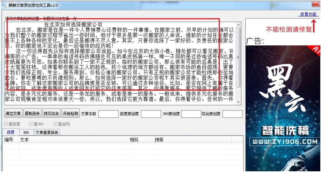Click the 拷贝出去 button
Image resolution: width=321 pixels, height=172 pixels.
pos(51,113)
